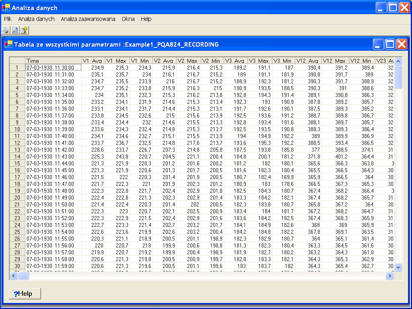Screen dimensions: 412x309
Task: Minimize the inner table window
Action: point(378,44)
